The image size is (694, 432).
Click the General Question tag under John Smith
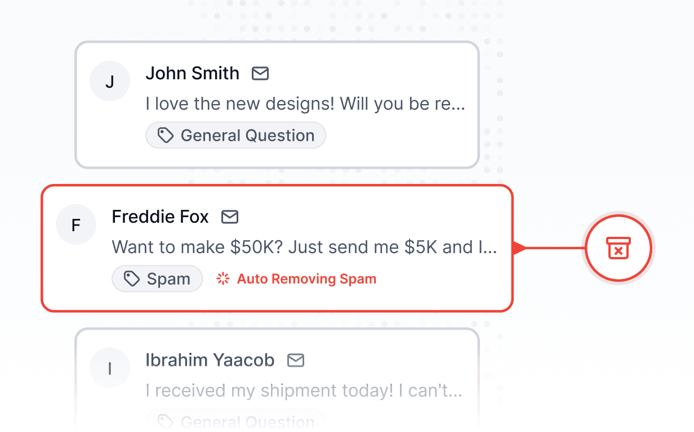(x=235, y=134)
